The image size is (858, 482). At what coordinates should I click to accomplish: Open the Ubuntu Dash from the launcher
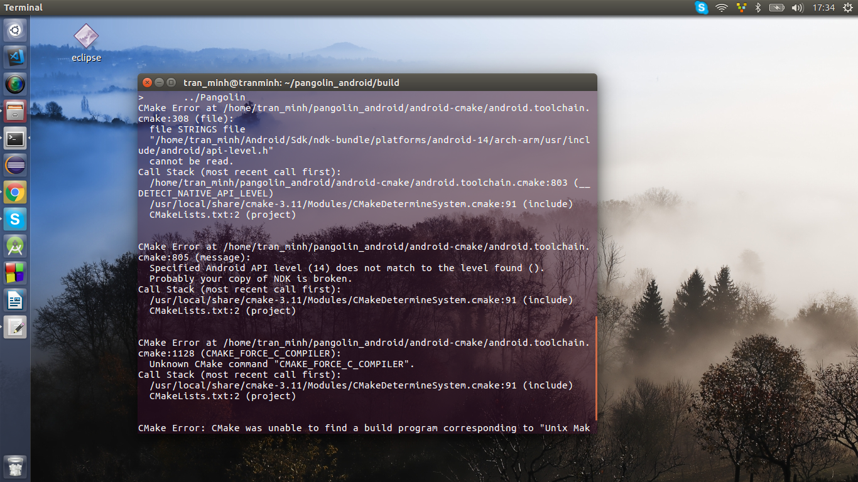pyautogui.click(x=14, y=29)
